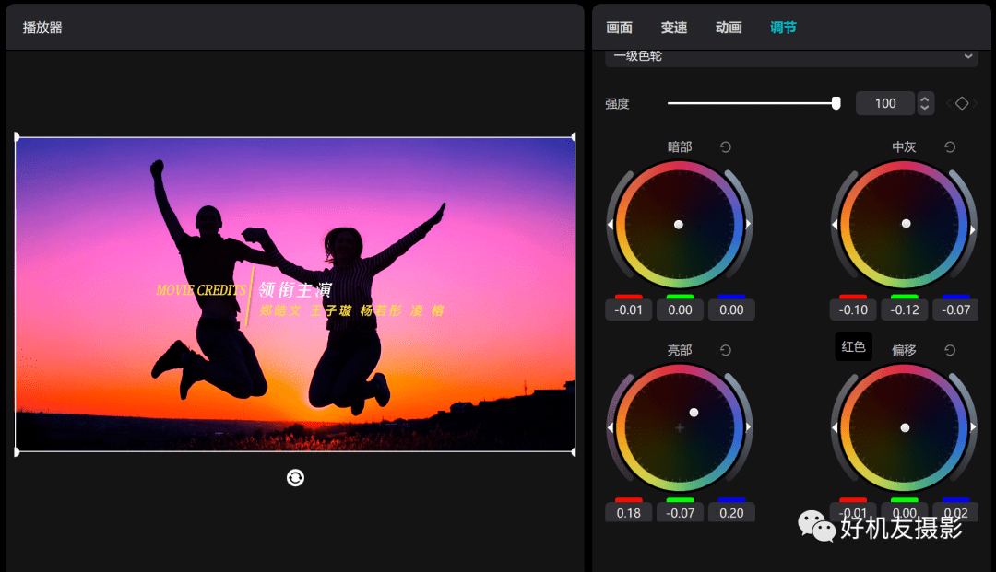Click the 强度 value field showing 100
The width and height of the screenshot is (996, 572).
(885, 103)
